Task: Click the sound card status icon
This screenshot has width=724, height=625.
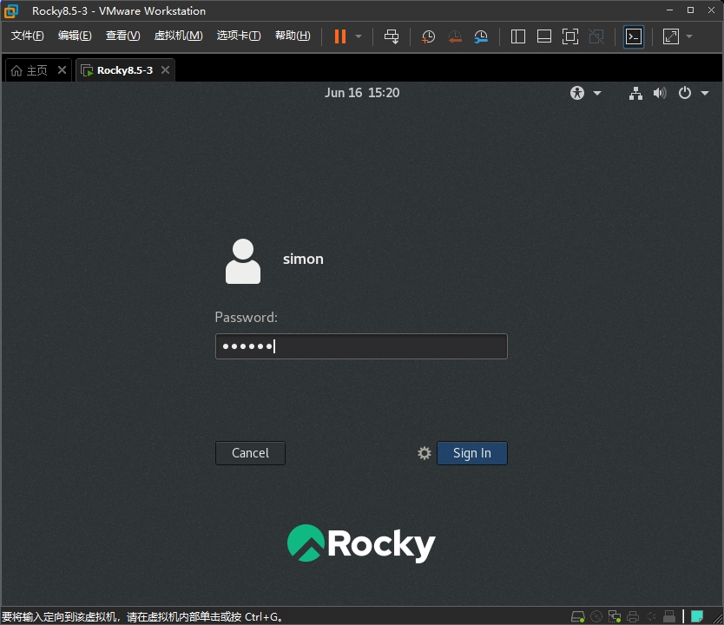Action: [651, 616]
